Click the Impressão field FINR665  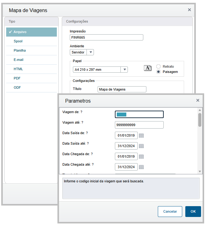[106, 37]
